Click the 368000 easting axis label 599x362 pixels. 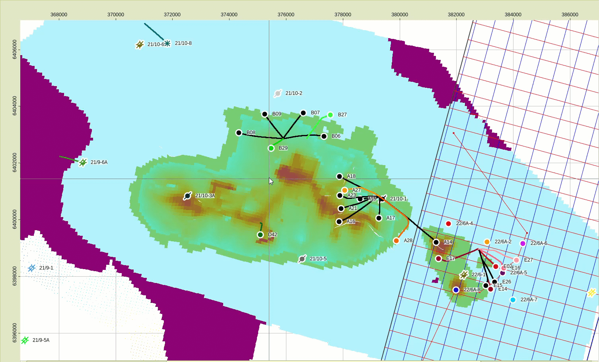(59, 15)
